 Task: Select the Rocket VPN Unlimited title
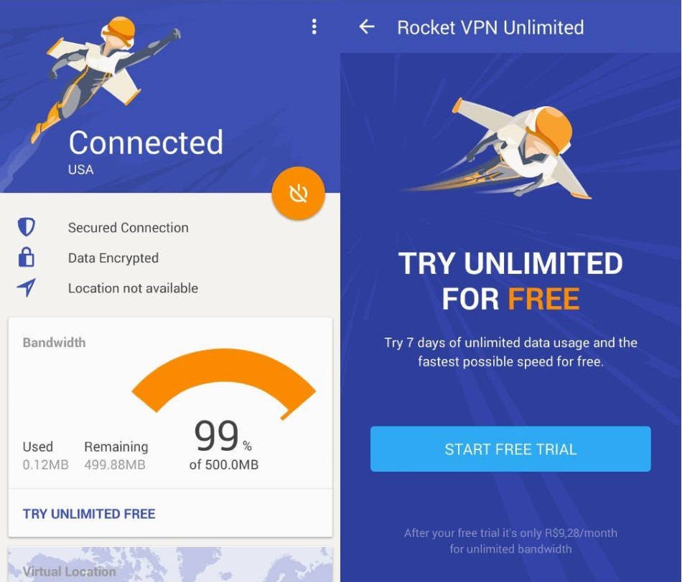coord(490,27)
